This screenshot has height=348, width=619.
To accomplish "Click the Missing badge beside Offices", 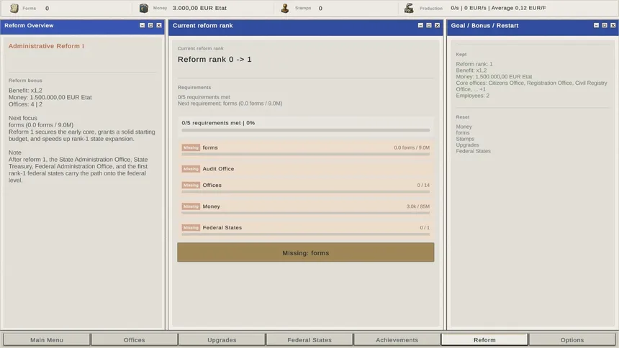I will (191, 185).
